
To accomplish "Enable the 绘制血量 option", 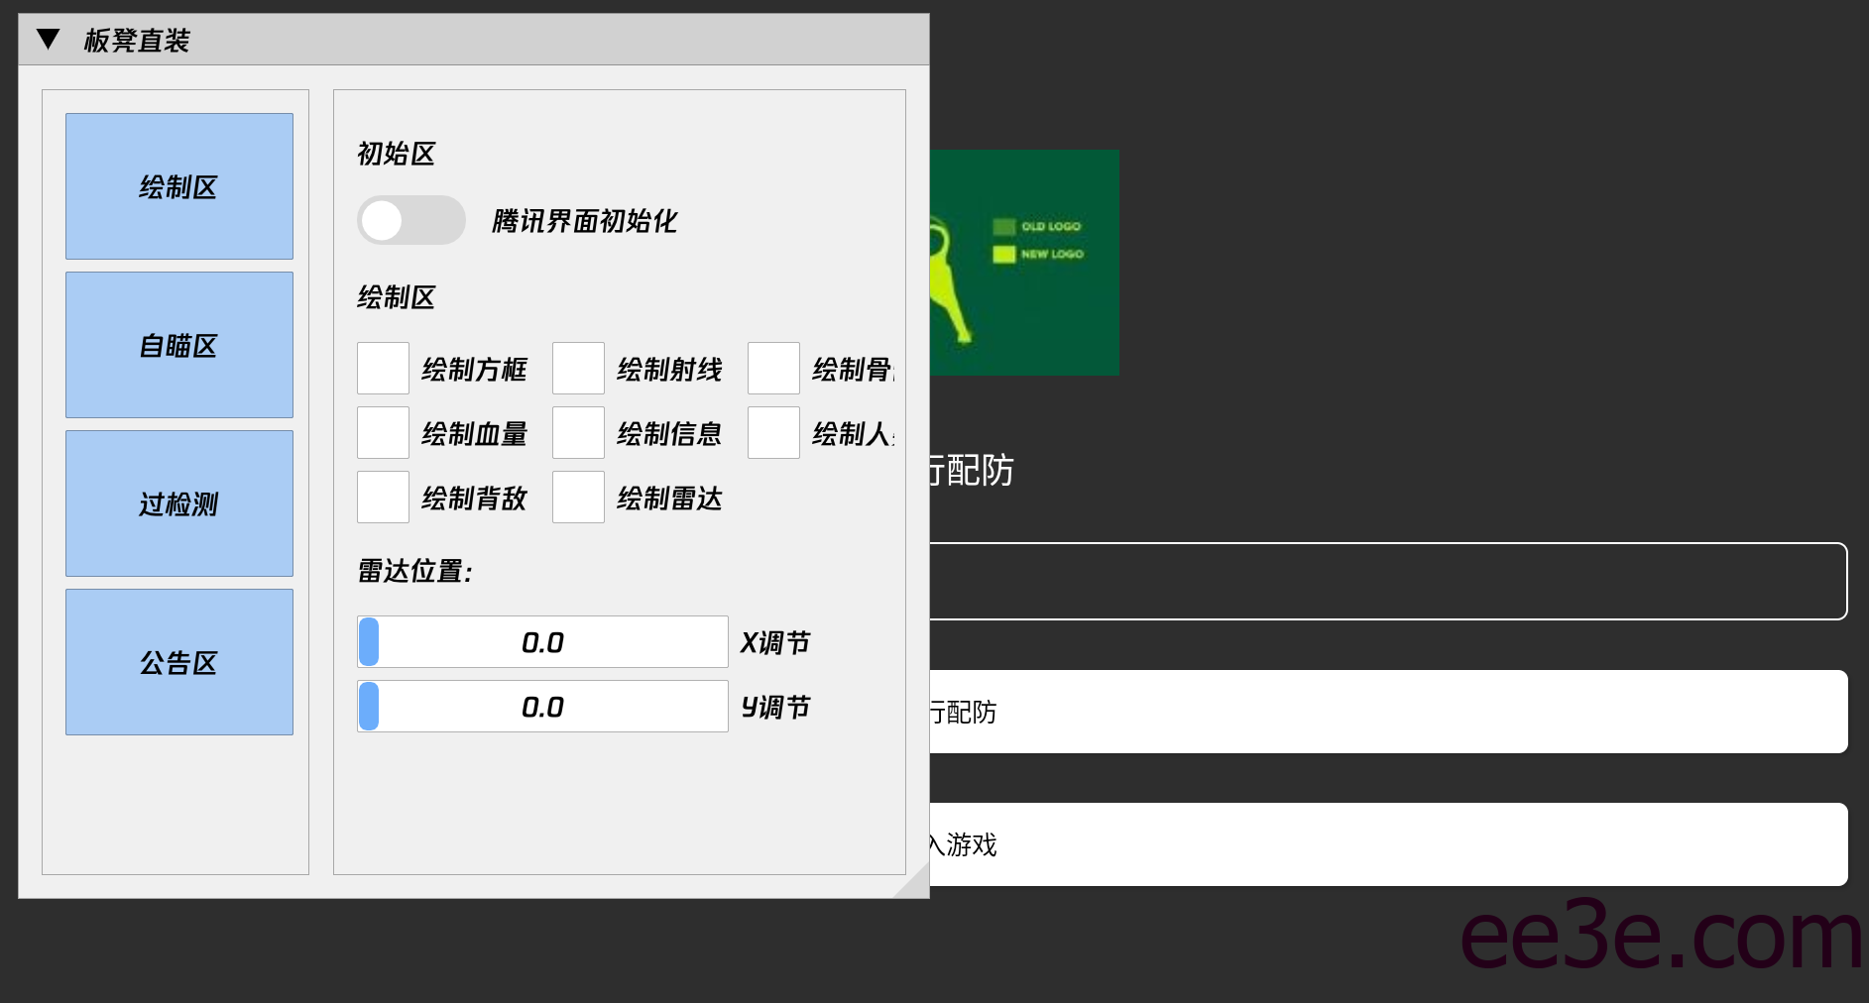I will click(383, 432).
